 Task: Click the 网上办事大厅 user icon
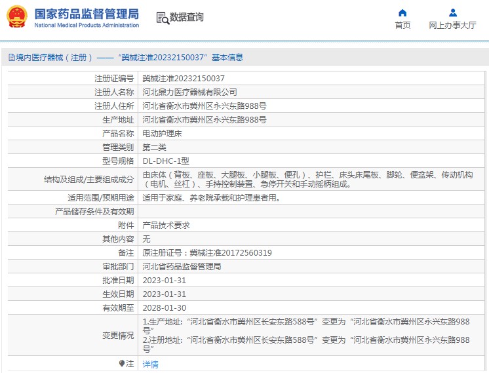453,13
